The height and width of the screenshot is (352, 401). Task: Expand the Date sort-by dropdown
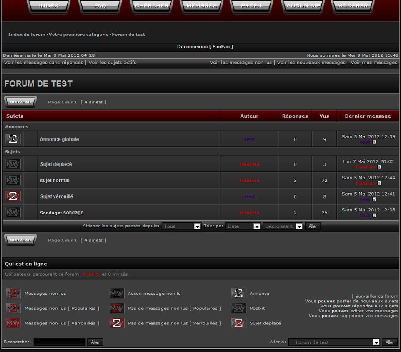[243, 226]
